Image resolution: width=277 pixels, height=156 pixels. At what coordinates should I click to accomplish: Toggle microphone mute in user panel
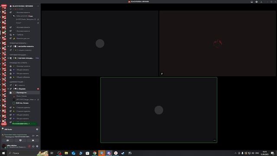[29, 146]
